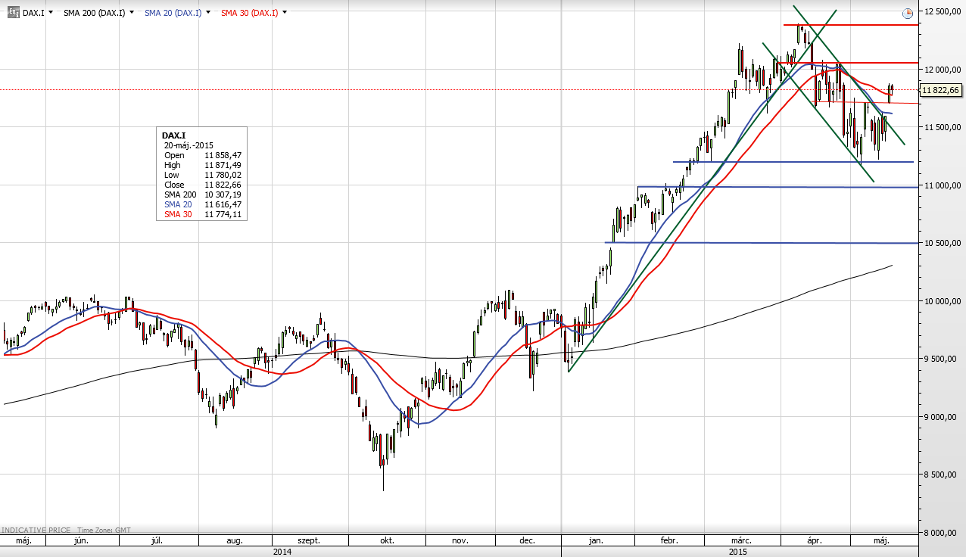Screen dimensions: 966x557
Task: Click the jan. month label
Action: tap(596, 541)
